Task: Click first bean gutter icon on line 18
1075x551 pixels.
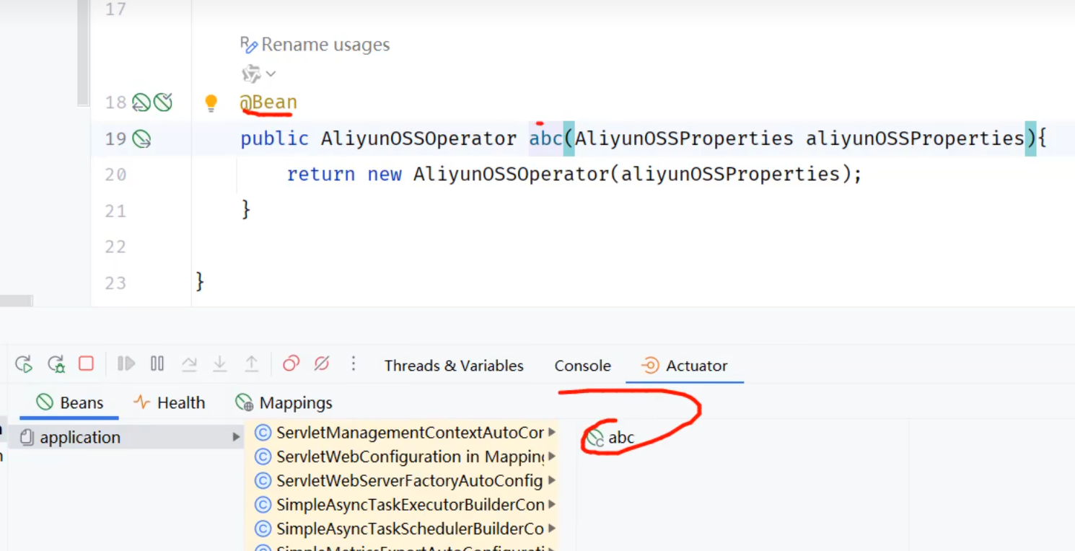Action: pos(141,103)
